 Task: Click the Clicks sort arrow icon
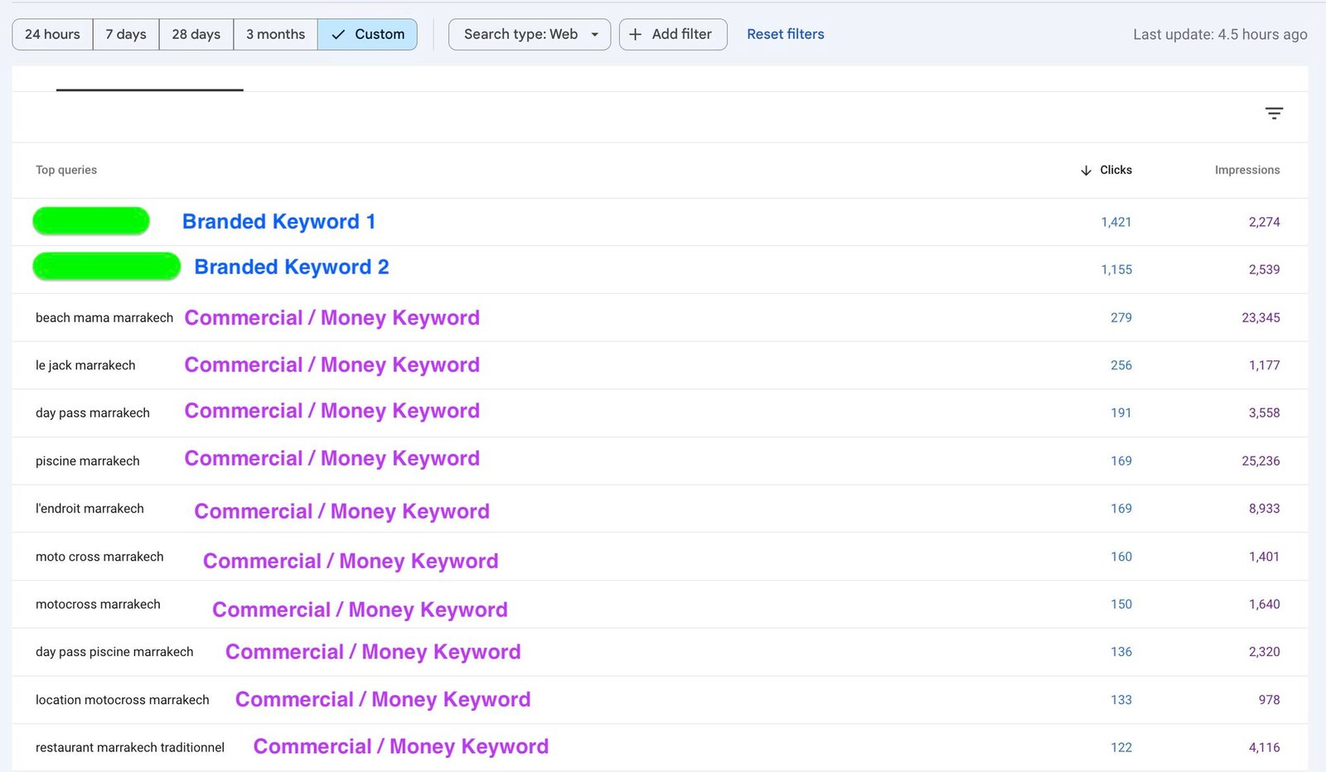coord(1086,170)
